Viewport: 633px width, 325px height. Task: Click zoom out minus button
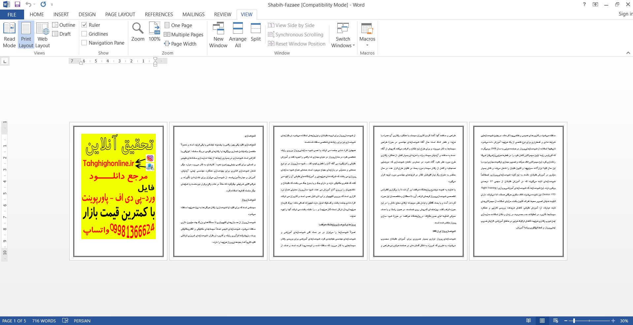[566, 321]
